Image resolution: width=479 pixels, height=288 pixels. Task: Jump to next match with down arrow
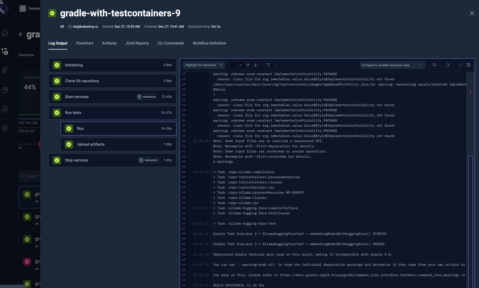pyautogui.click(x=255, y=65)
